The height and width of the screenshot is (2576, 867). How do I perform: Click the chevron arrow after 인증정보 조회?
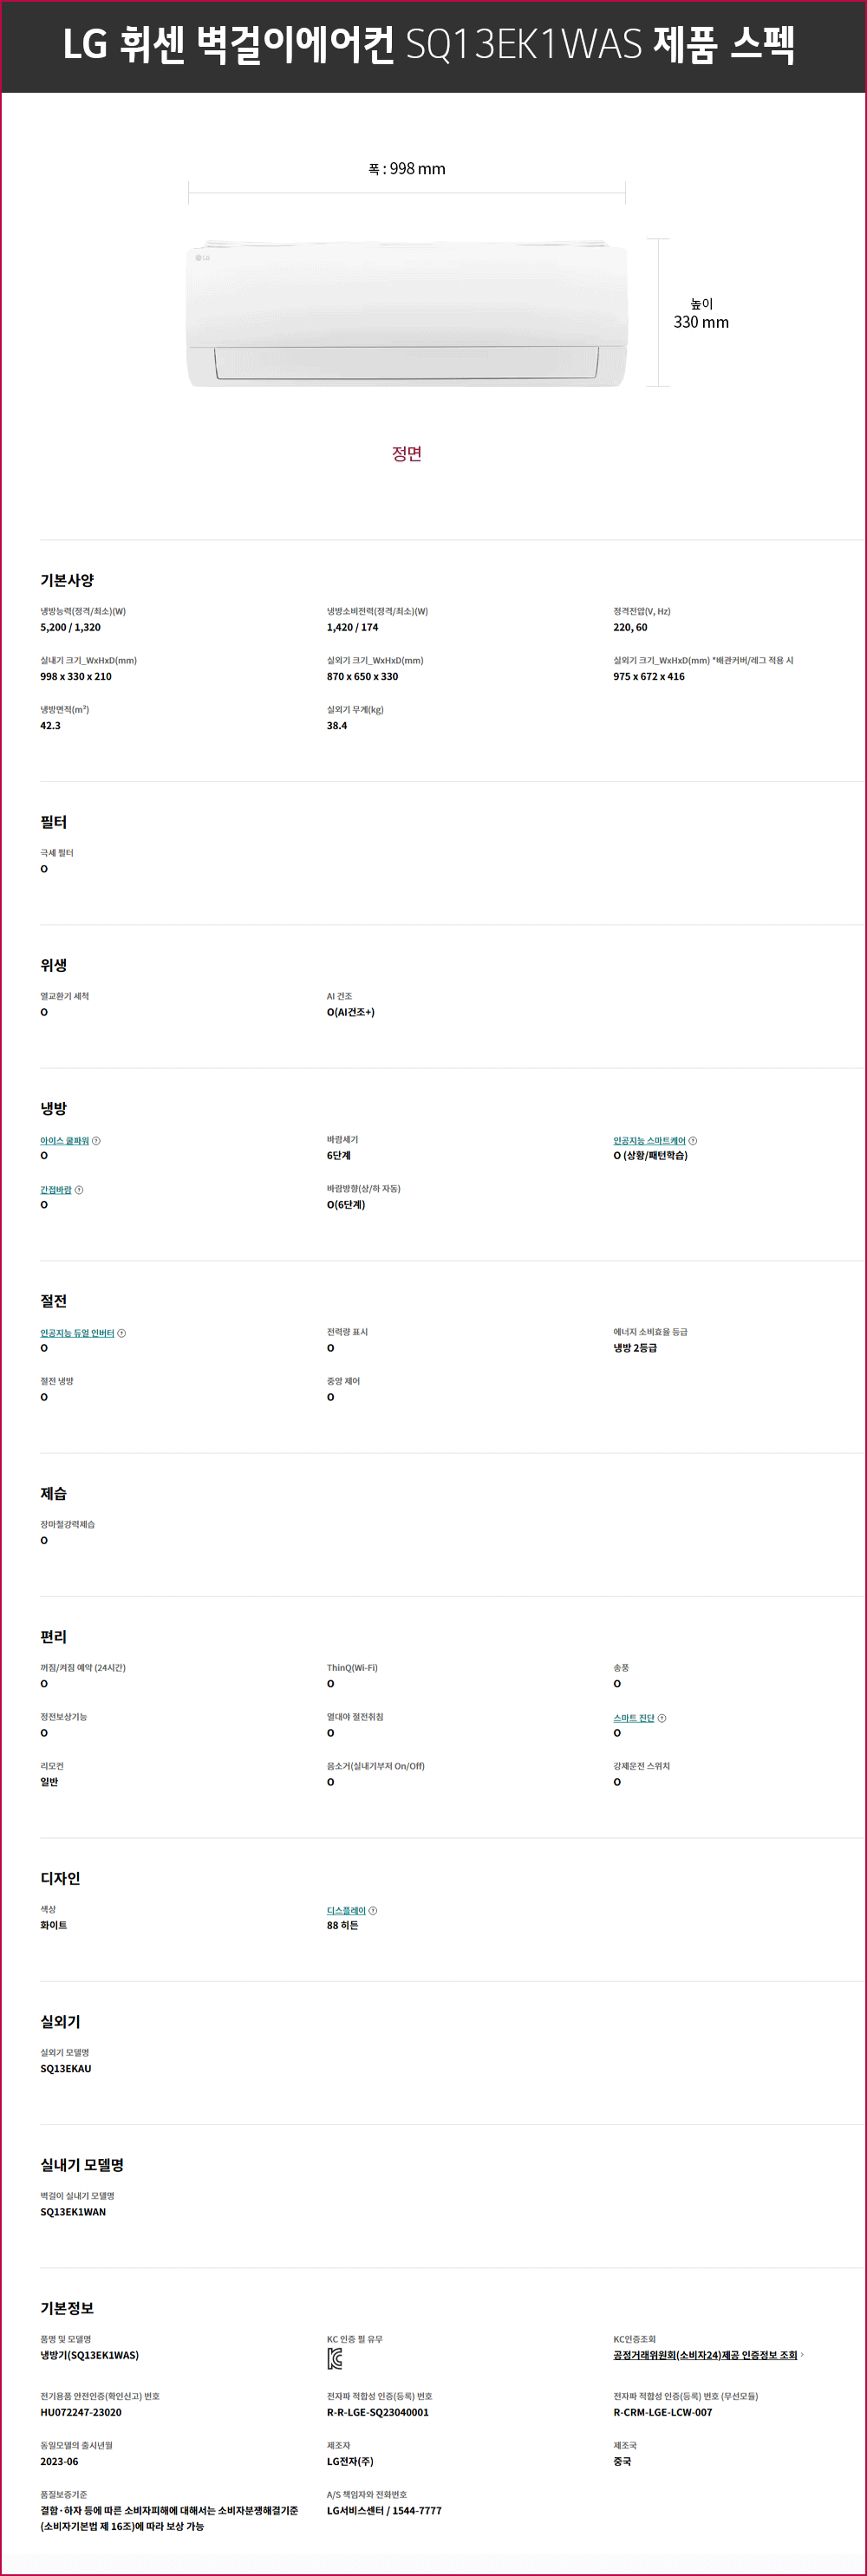click(x=802, y=2355)
